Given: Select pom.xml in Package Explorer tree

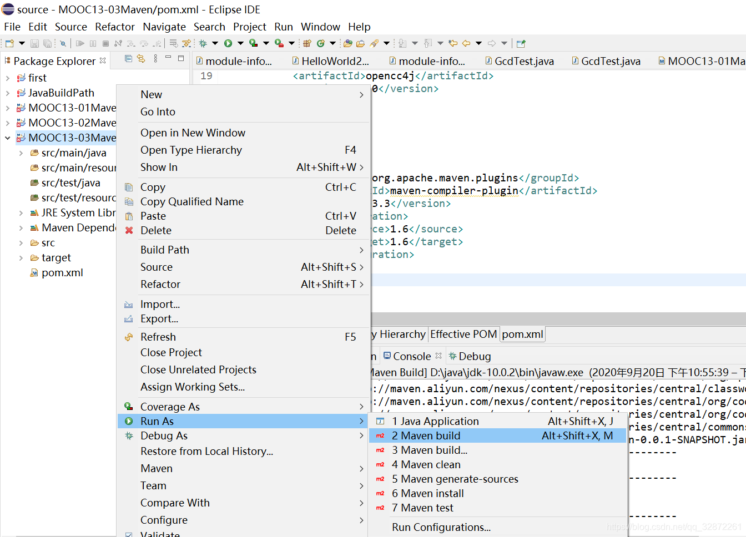Looking at the screenshot, I should pyautogui.click(x=62, y=273).
